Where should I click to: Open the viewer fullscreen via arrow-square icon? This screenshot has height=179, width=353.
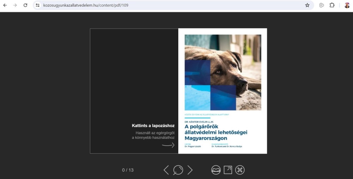click(228, 170)
